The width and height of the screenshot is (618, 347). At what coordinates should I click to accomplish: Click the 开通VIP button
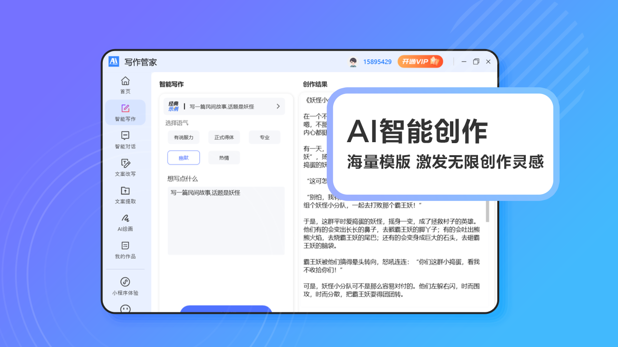[x=420, y=62]
